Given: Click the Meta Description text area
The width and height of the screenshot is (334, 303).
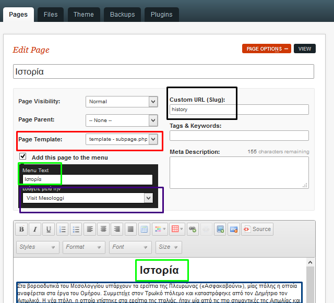Looking at the screenshot, I should 239,173.
